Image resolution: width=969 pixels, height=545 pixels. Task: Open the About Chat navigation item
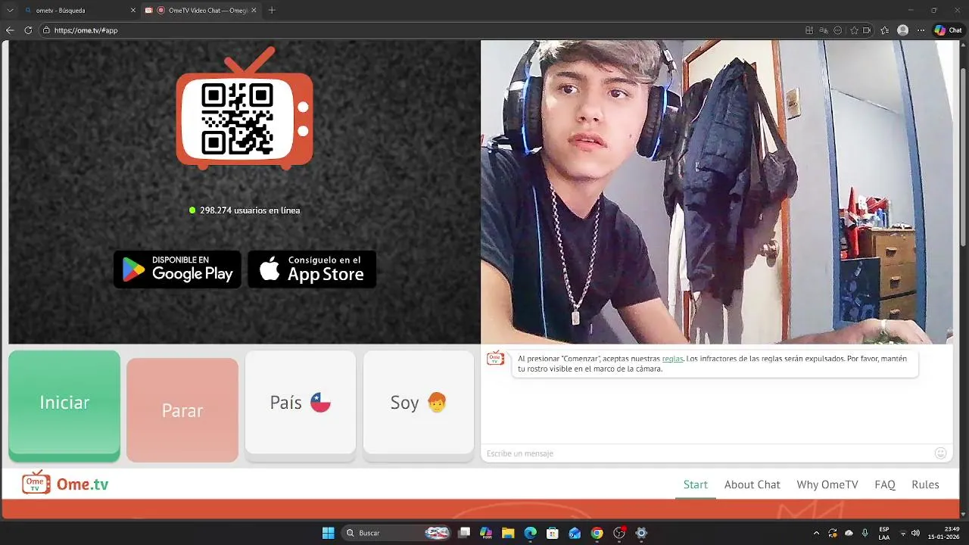point(752,484)
